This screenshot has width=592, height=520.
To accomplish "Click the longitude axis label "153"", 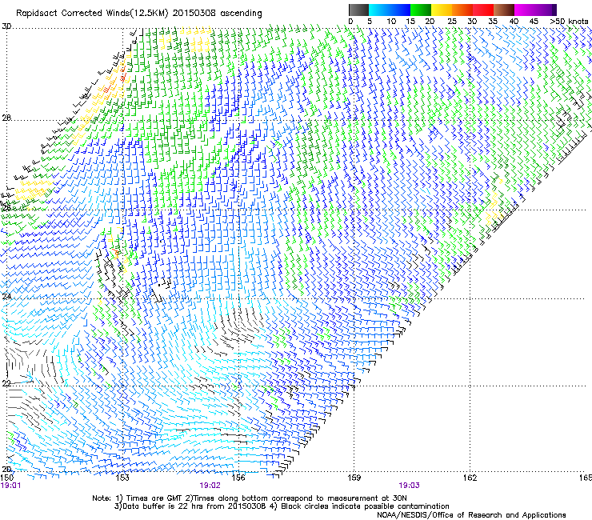I will coord(122,478).
